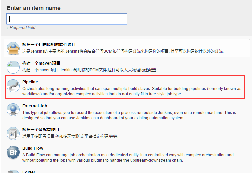This screenshot has width=252, height=173.
Task: Click the 多环境测试 description text
Action: click(70, 136)
